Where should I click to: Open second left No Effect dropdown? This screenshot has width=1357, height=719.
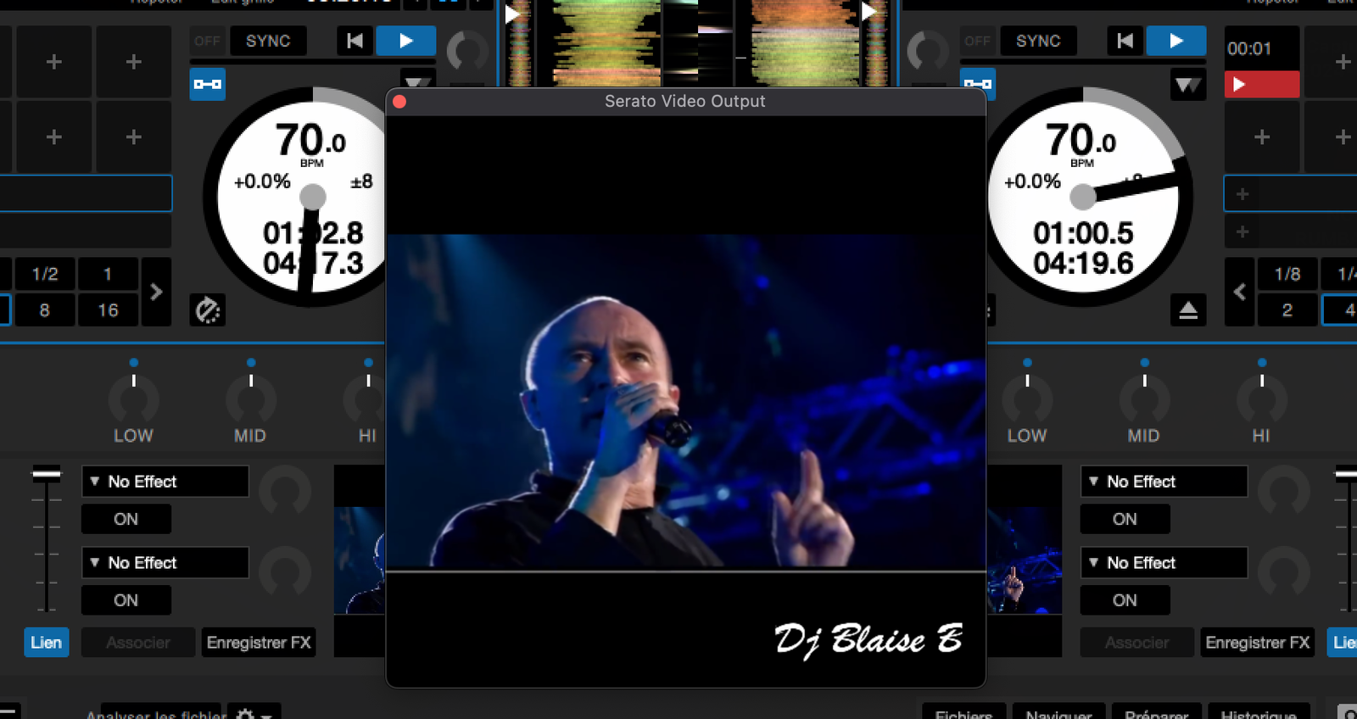click(x=165, y=563)
